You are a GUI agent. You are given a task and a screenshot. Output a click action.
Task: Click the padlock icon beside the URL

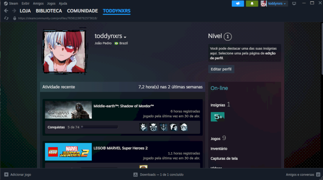(15, 18)
